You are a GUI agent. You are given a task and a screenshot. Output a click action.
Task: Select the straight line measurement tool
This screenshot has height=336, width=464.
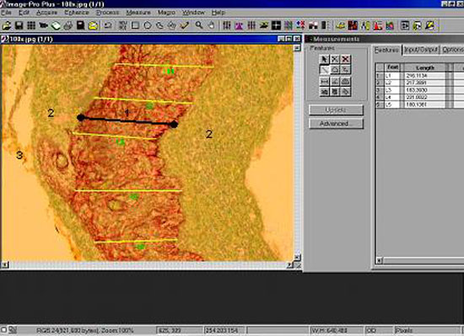(324, 70)
